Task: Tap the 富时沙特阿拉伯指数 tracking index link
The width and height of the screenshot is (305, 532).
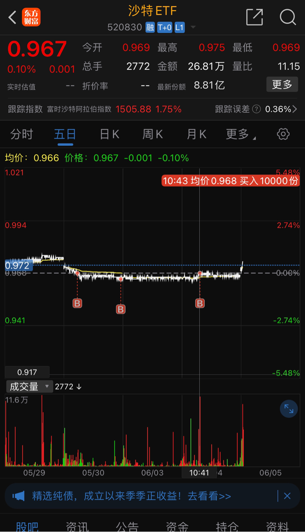Action: (79, 109)
